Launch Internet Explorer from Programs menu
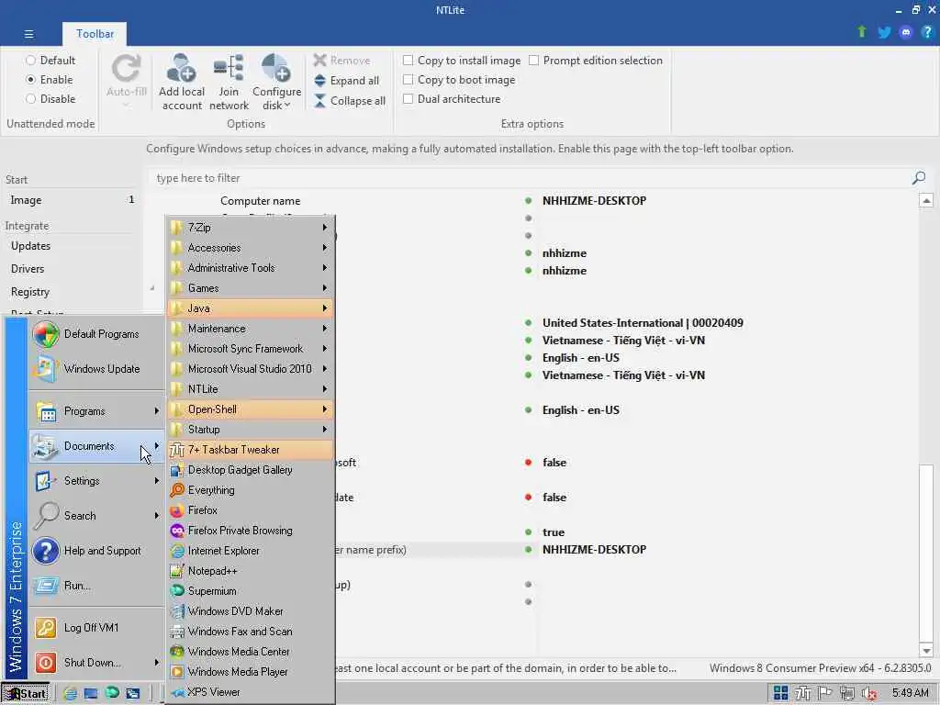This screenshot has width=940, height=705. tap(251, 551)
